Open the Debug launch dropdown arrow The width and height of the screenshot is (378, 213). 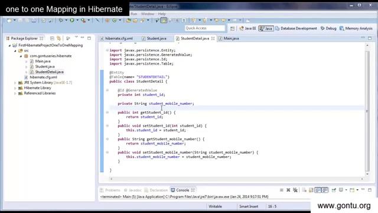[66, 21]
